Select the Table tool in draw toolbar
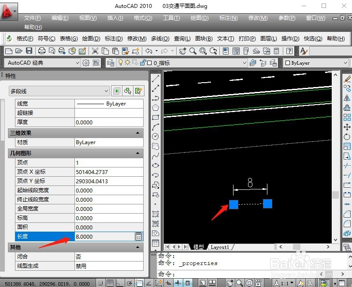This screenshot has height=287, width=352. 156,243
